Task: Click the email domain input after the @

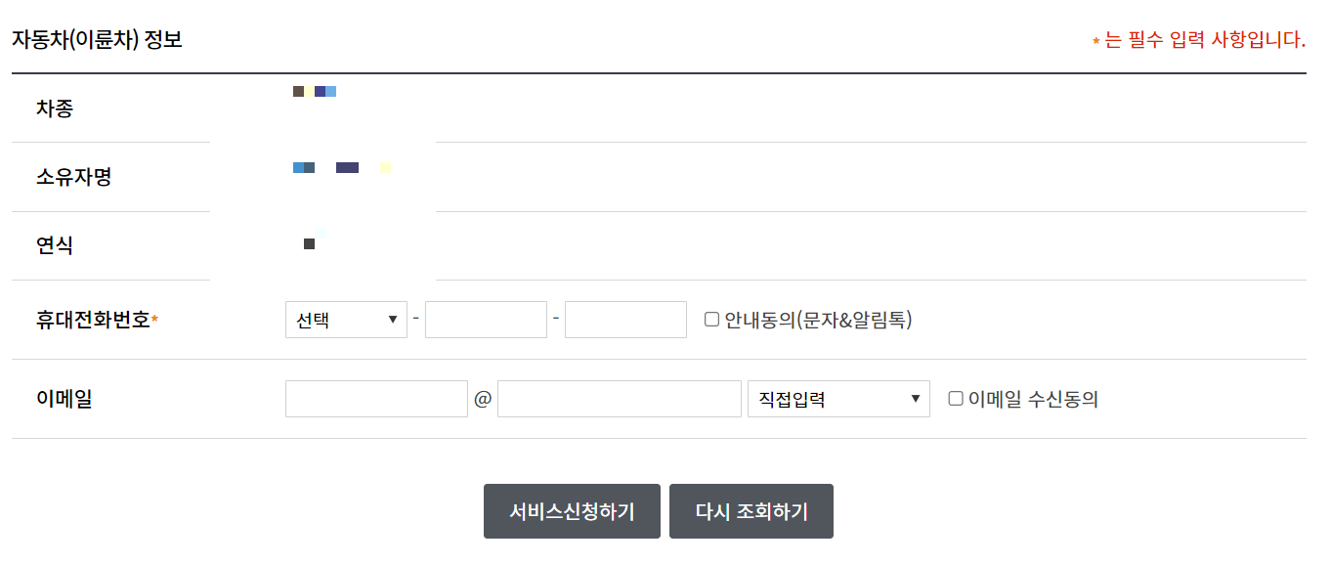Action: click(x=619, y=399)
